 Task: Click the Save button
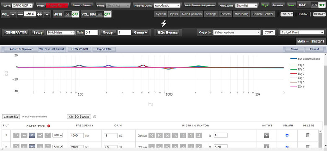pyautogui.click(x=294, y=49)
